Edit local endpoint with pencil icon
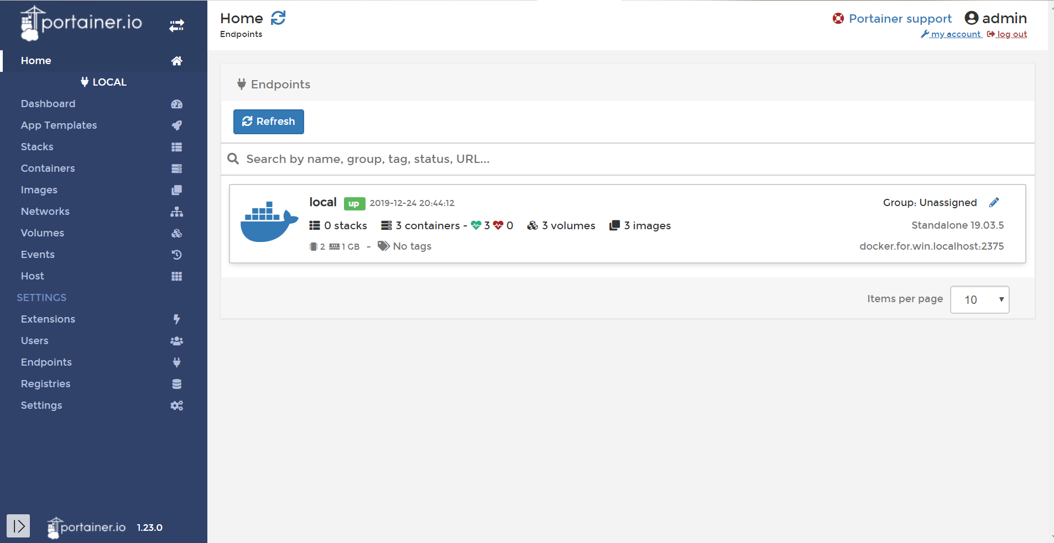The image size is (1054, 543). click(994, 202)
